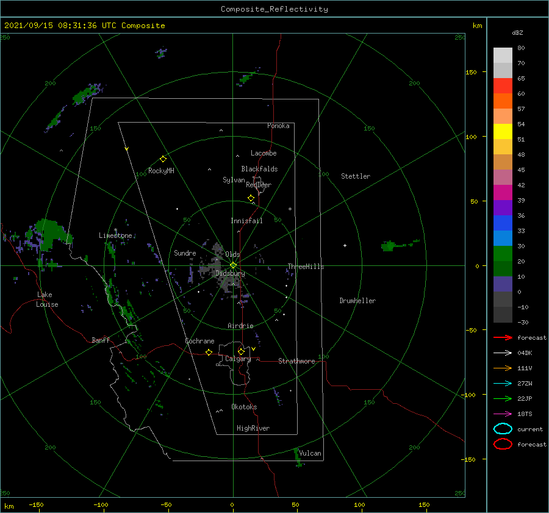This screenshot has height=513, width=549.
Task: Click the yellow diamond marker below RedDeer
Action: pyautogui.click(x=251, y=198)
